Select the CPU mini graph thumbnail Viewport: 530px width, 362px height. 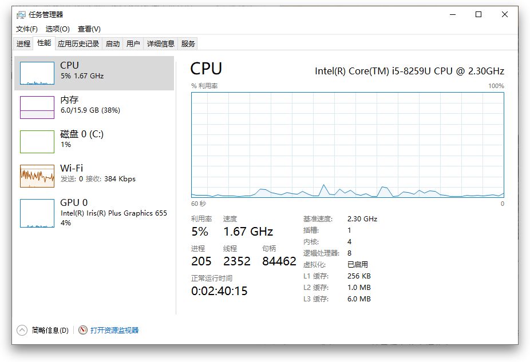pos(37,73)
